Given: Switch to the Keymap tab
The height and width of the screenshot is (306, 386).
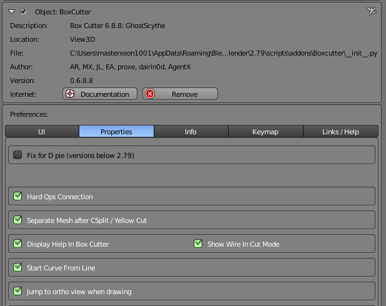Looking at the screenshot, I should point(265,132).
